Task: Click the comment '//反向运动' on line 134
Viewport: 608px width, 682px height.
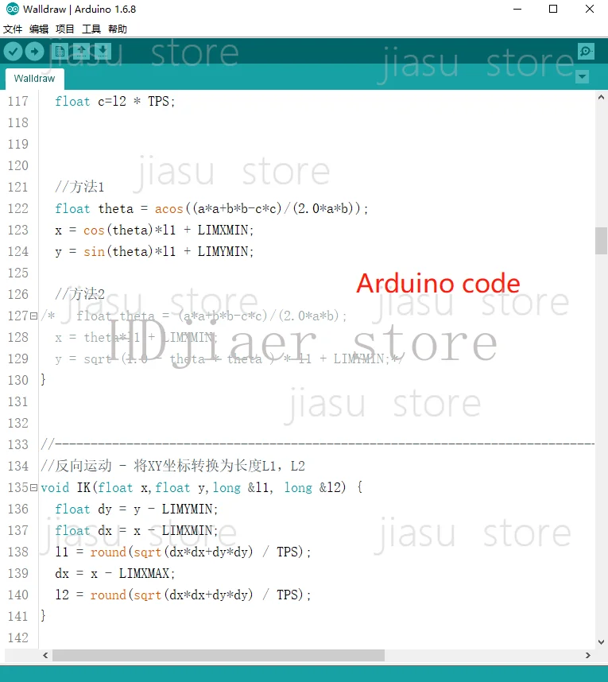Action: (x=76, y=467)
